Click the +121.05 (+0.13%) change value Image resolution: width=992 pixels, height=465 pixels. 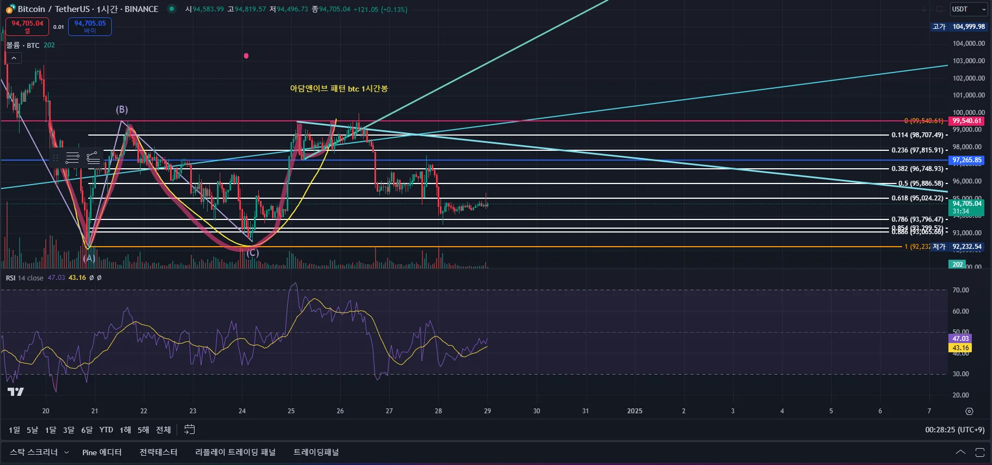[x=380, y=9]
